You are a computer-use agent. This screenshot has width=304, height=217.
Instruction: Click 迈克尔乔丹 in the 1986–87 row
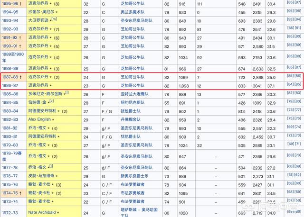[x=38, y=85]
